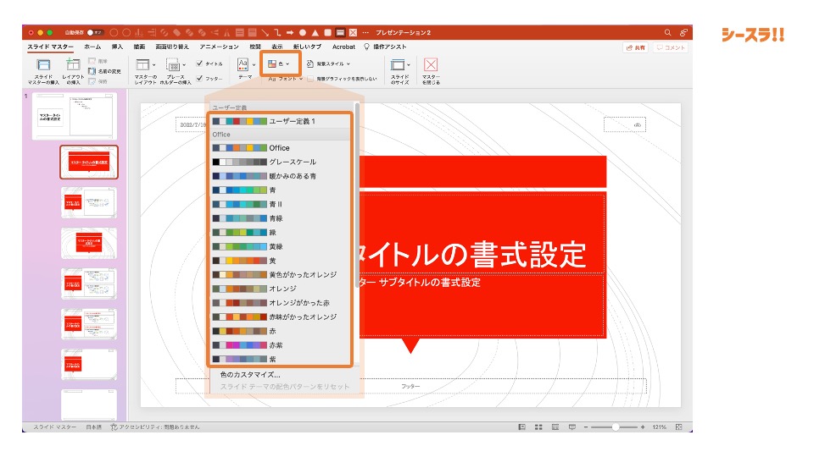This screenshot has width=814, height=457.
Task: Start Slide Show from status bar icon
Action: click(x=572, y=427)
